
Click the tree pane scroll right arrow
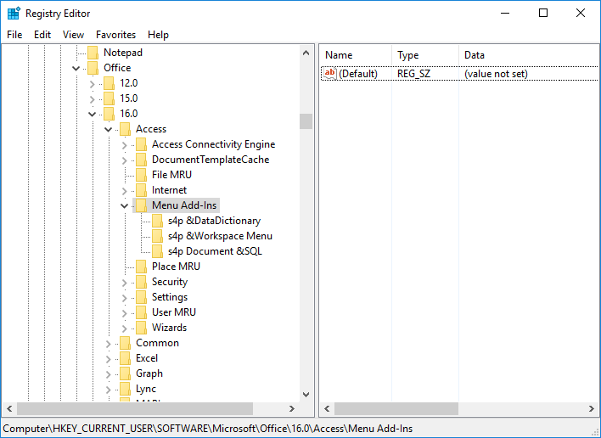[292, 408]
